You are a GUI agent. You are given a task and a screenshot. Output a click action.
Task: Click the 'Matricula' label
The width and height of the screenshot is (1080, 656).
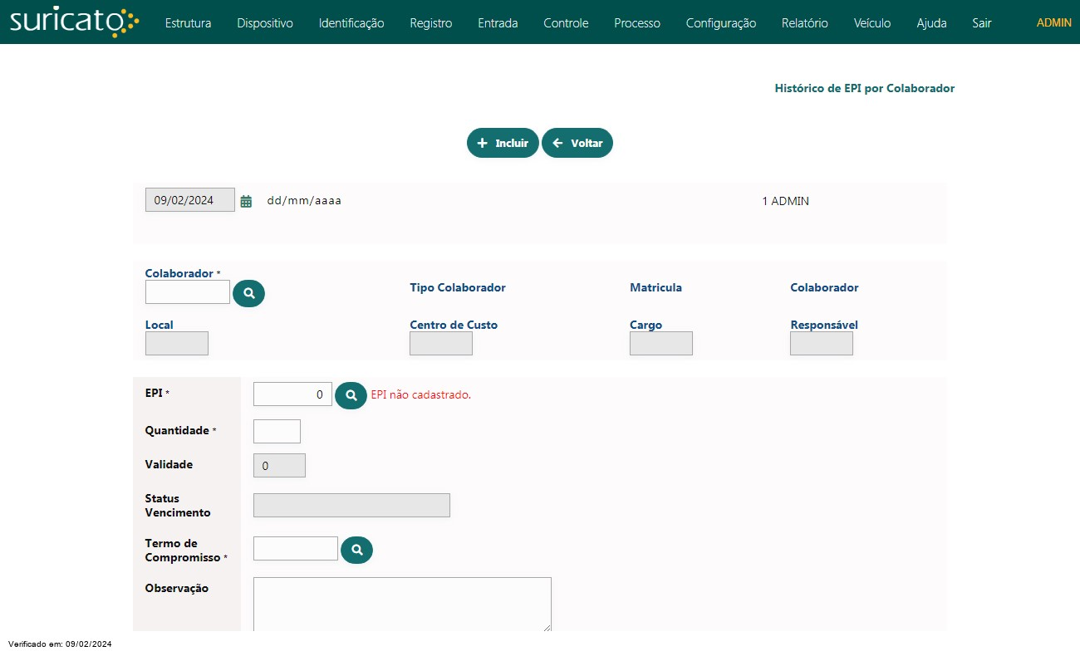(655, 287)
